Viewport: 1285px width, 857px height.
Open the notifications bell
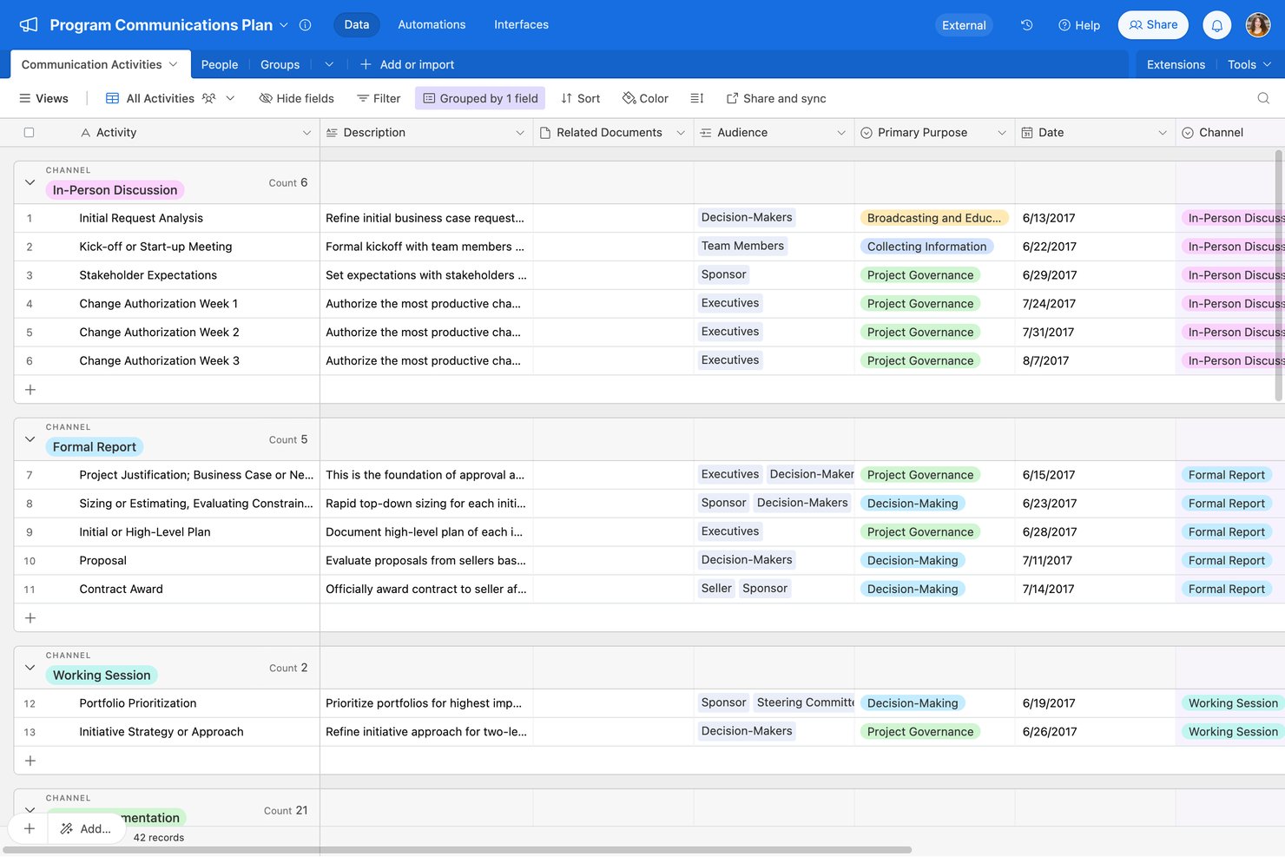1216,25
